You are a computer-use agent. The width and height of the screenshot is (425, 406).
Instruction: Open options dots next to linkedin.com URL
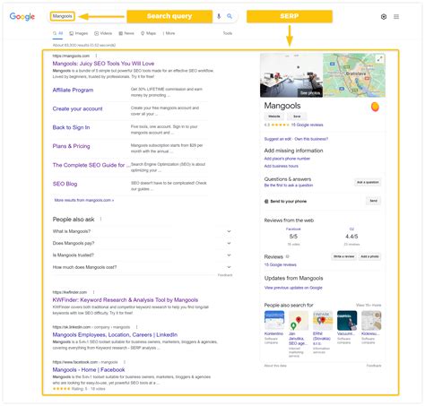[x=136, y=327]
